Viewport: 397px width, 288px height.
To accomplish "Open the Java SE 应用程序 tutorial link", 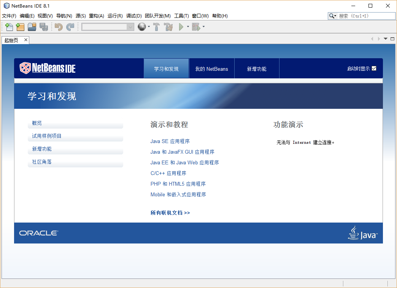I will coord(170,141).
